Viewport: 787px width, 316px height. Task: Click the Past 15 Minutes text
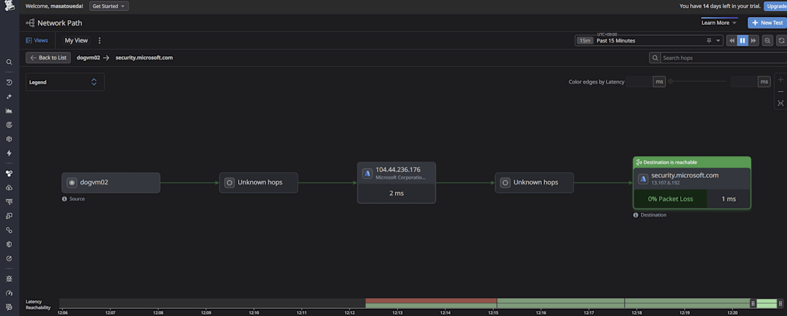point(616,41)
